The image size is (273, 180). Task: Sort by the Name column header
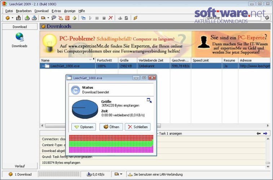(x=67, y=60)
